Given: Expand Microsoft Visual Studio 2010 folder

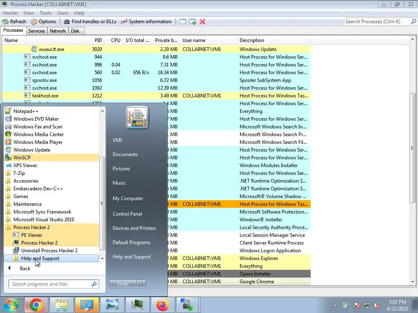Looking at the screenshot, I should click(x=52, y=219).
